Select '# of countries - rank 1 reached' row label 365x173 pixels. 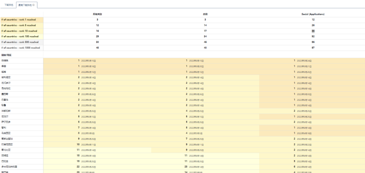pos(19,20)
